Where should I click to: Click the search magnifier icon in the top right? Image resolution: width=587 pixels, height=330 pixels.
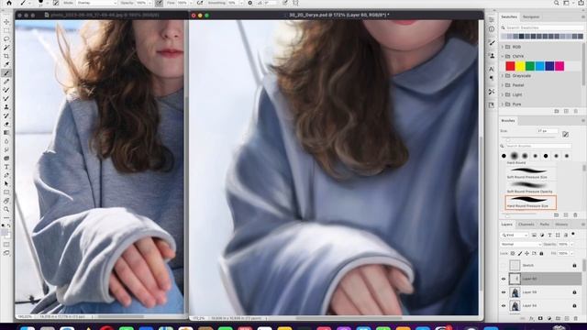click(x=557, y=3)
